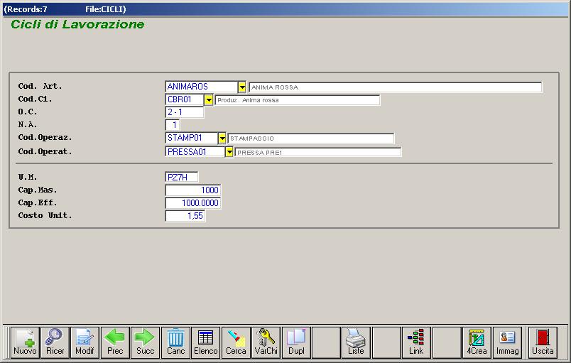Viewport: 571px width, 363px height.
Task: Click the CBR01 cycle code field
Action: coord(185,99)
